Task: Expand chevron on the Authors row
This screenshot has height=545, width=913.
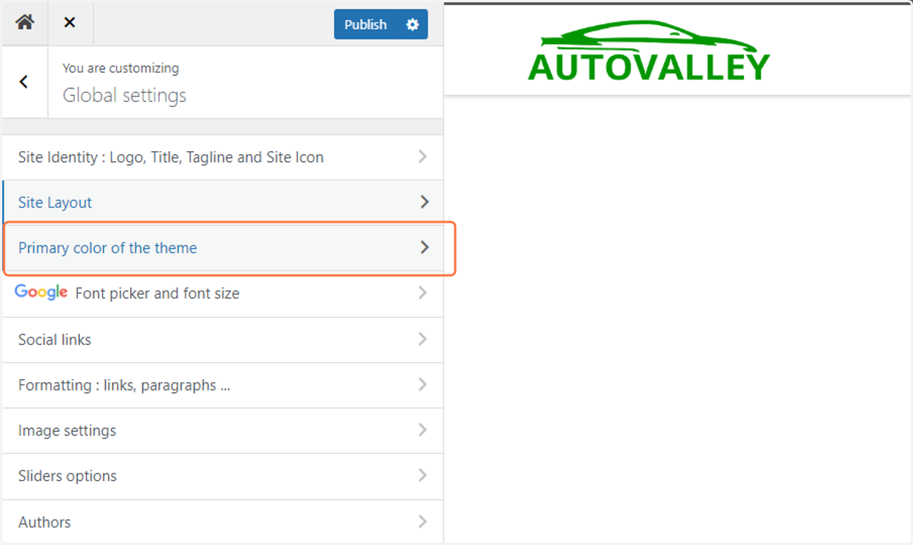Action: pos(423,521)
